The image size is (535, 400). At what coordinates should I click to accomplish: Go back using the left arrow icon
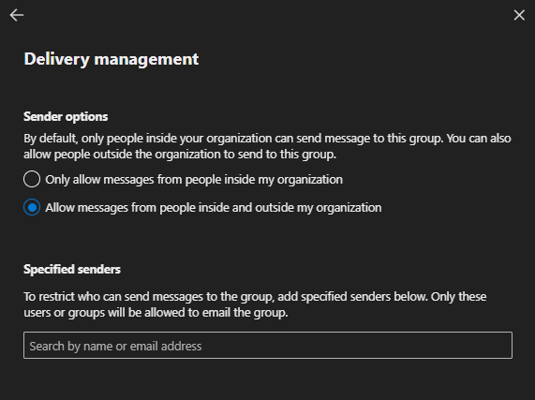(16, 15)
